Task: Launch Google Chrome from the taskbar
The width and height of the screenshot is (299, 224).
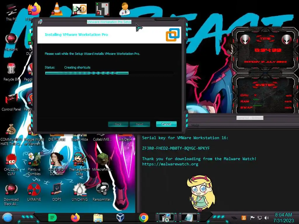Action: pyautogui.click(x=143, y=218)
